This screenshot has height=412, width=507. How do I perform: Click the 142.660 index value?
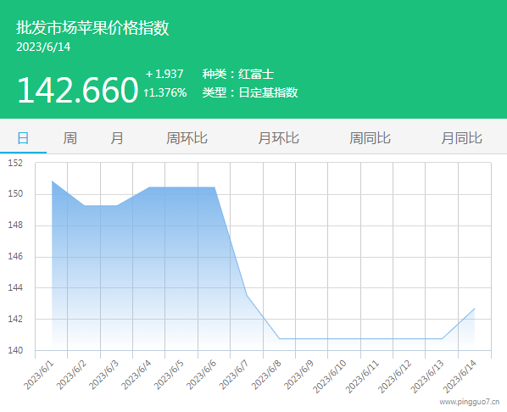78,90
